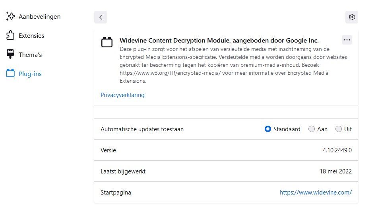The image size is (376, 214).
Task: Open the Aanbevelingen sidebar category label
Action: pyautogui.click(x=40, y=17)
